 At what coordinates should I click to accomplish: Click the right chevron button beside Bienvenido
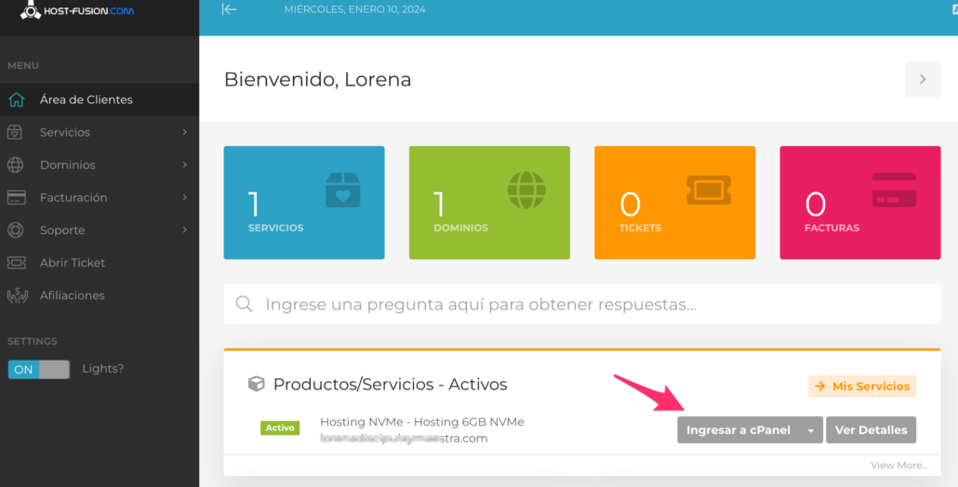(x=923, y=79)
